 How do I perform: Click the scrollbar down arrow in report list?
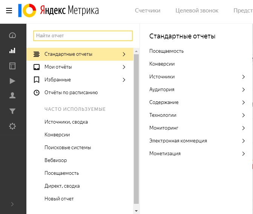tap(136, 211)
